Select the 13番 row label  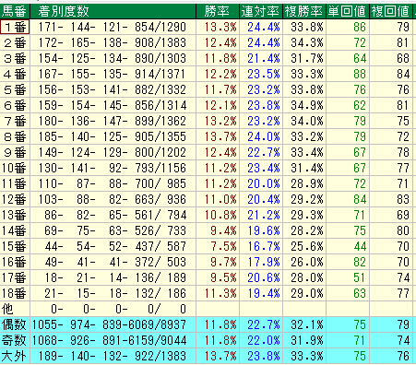[x=15, y=215]
